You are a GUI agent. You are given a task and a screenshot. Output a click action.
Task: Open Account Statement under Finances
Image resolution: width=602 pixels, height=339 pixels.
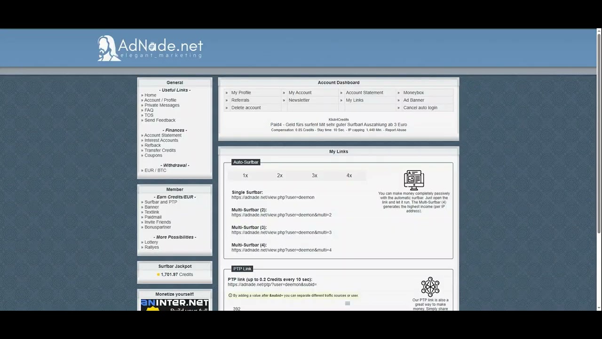[x=163, y=136]
